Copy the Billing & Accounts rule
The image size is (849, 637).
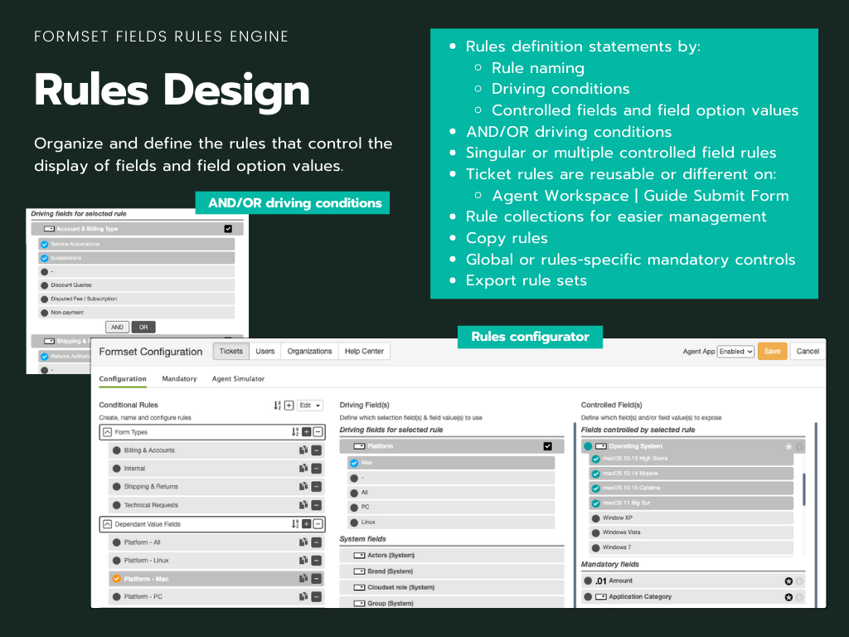pyautogui.click(x=303, y=450)
